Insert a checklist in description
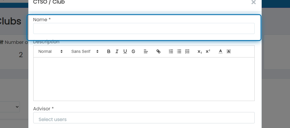This screenshot has height=128, width=290. 187,51
